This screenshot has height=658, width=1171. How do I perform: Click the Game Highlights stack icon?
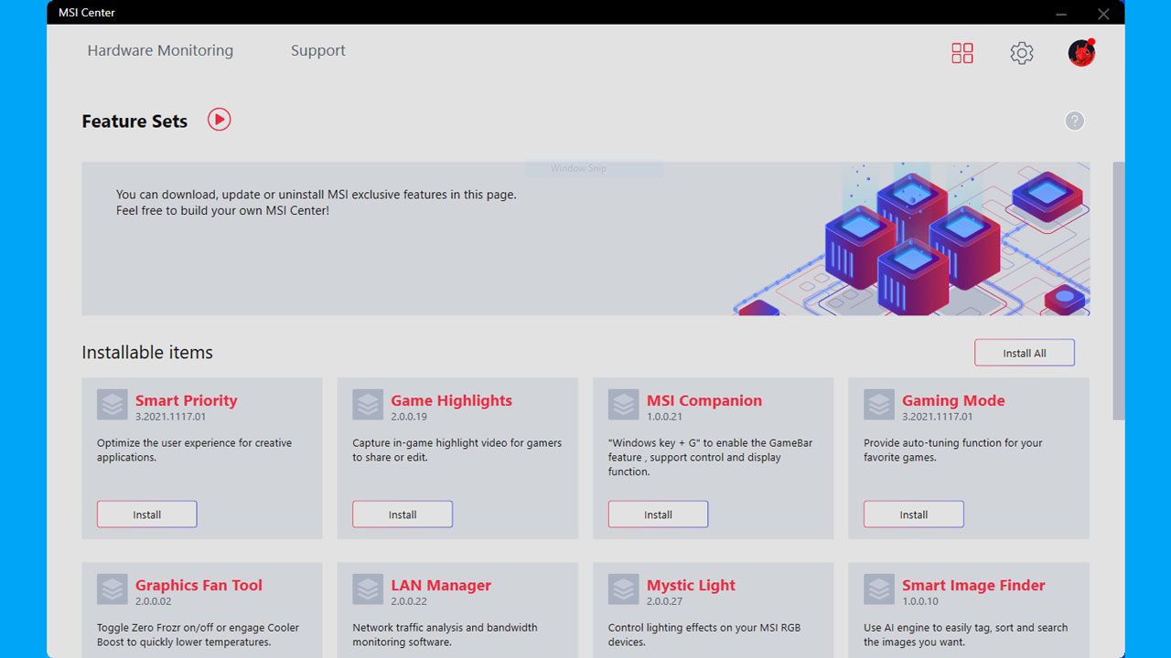tap(368, 405)
